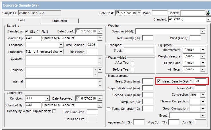Image resolution: width=211 pixels, height=130 pixels.
Task: Open the Date Cast calendar dropdown
Action: (139, 13)
